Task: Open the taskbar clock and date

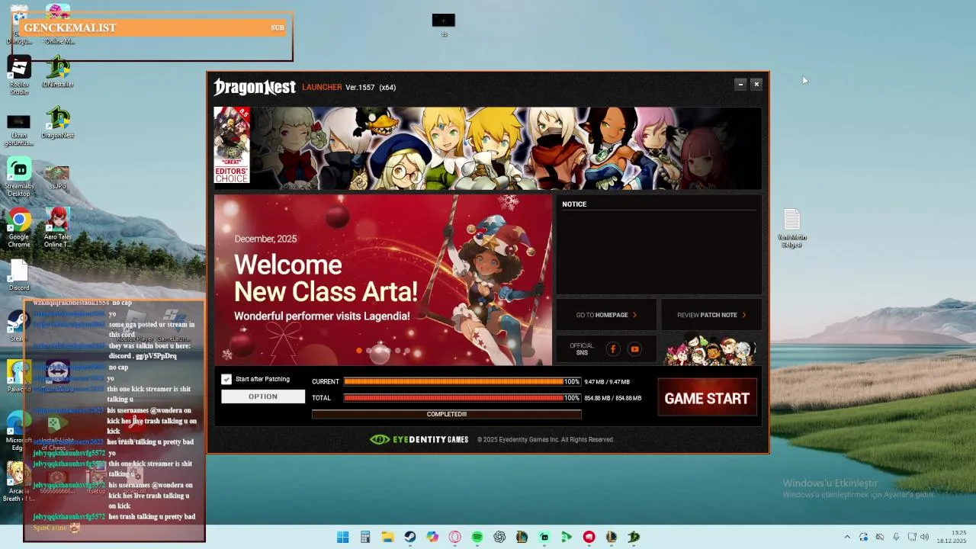Action: (x=952, y=537)
